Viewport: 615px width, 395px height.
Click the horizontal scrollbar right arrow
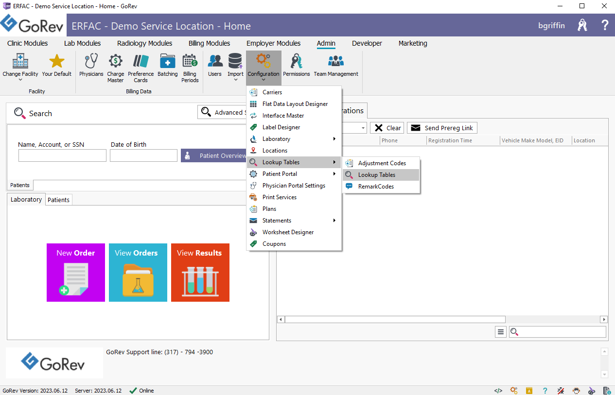tap(604, 319)
